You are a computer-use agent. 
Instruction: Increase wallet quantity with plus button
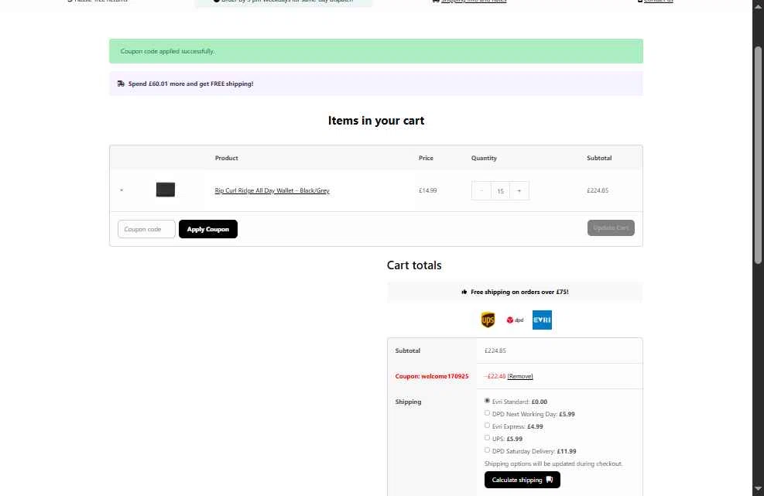(x=519, y=191)
